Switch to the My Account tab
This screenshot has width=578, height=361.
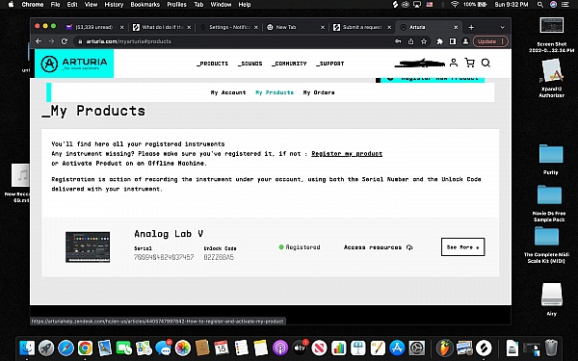[x=228, y=92]
